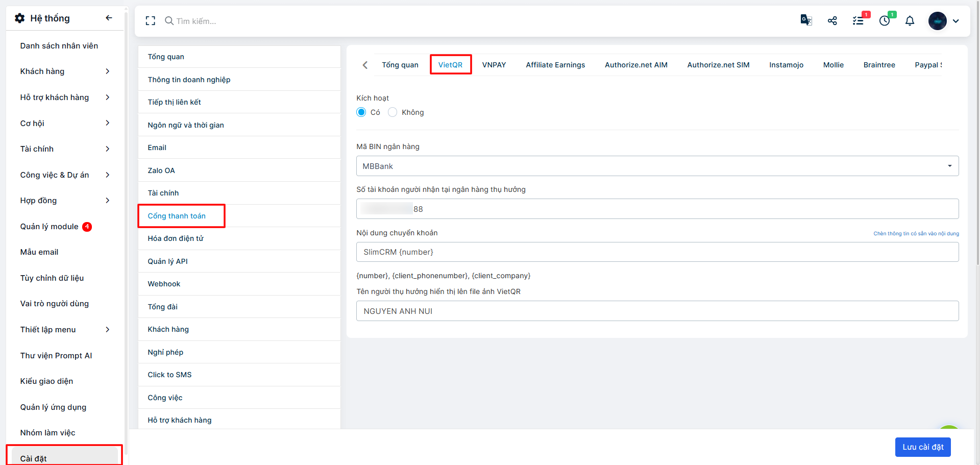
Task: Click the share icon in header
Action: 832,21
